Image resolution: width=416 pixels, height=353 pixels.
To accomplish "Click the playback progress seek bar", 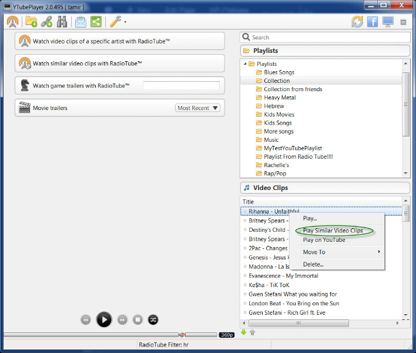I will pos(90,335).
